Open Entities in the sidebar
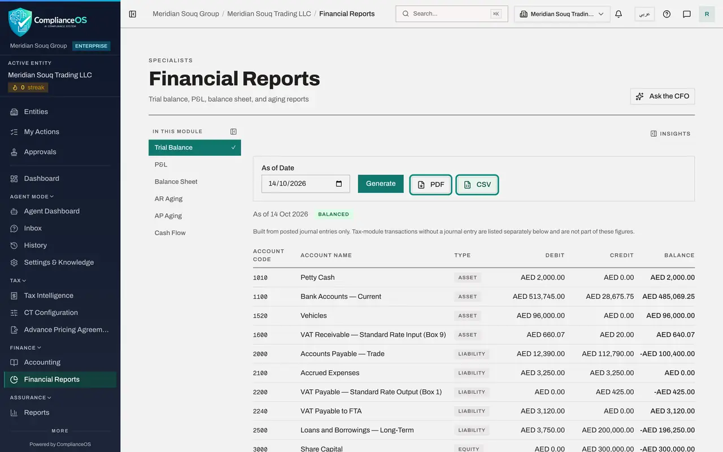This screenshot has height=452, width=723. click(60, 112)
